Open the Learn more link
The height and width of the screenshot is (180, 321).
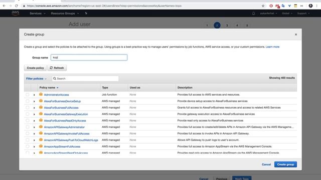pyautogui.click(x=272, y=46)
